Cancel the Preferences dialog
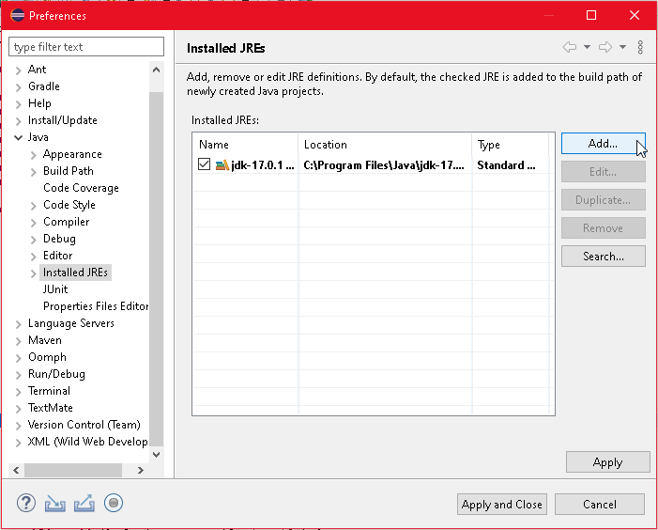 (600, 505)
